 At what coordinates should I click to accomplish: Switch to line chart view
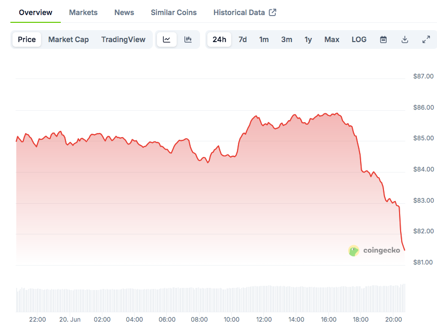pyautogui.click(x=166, y=39)
